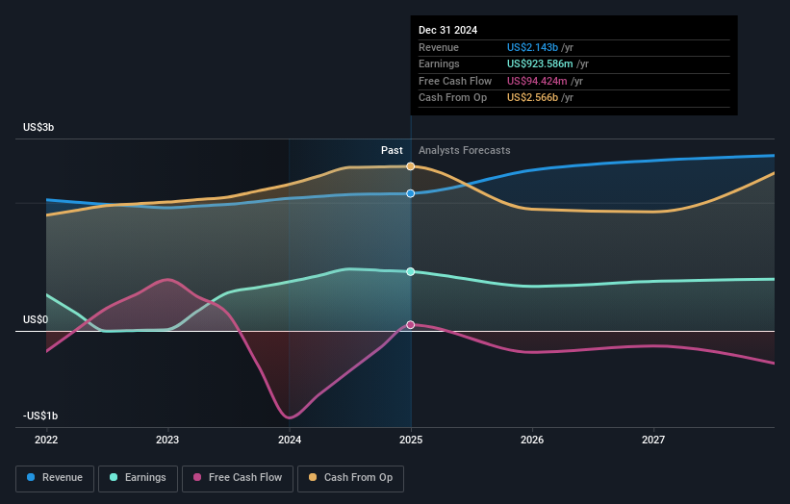The height and width of the screenshot is (504, 790).
Task: Toggle the Free Cash Flow legend button
Action: pos(238,478)
